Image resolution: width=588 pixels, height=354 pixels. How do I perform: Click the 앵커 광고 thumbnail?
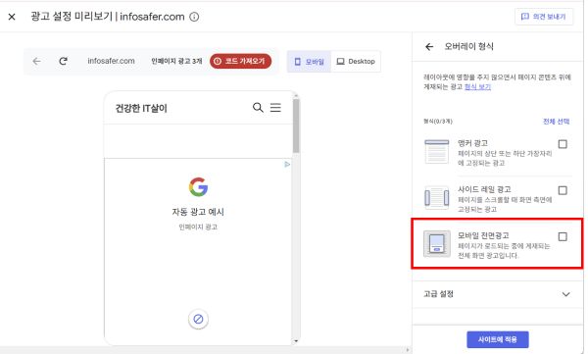click(437, 152)
